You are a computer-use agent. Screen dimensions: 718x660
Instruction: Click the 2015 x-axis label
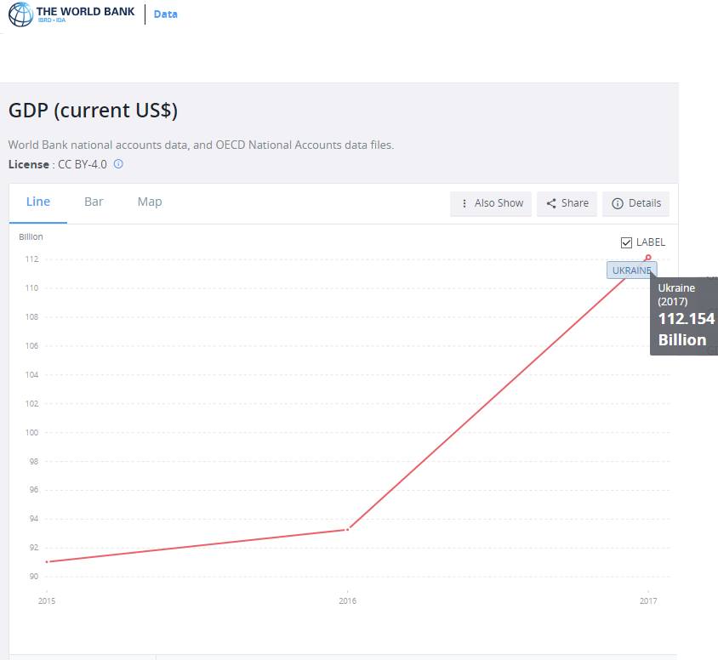click(x=47, y=601)
